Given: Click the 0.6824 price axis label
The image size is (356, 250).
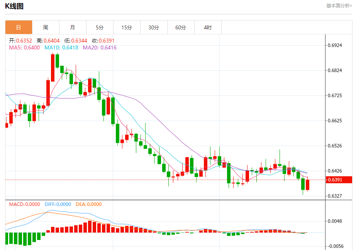Looking at the screenshot, I should tap(335, 70).
